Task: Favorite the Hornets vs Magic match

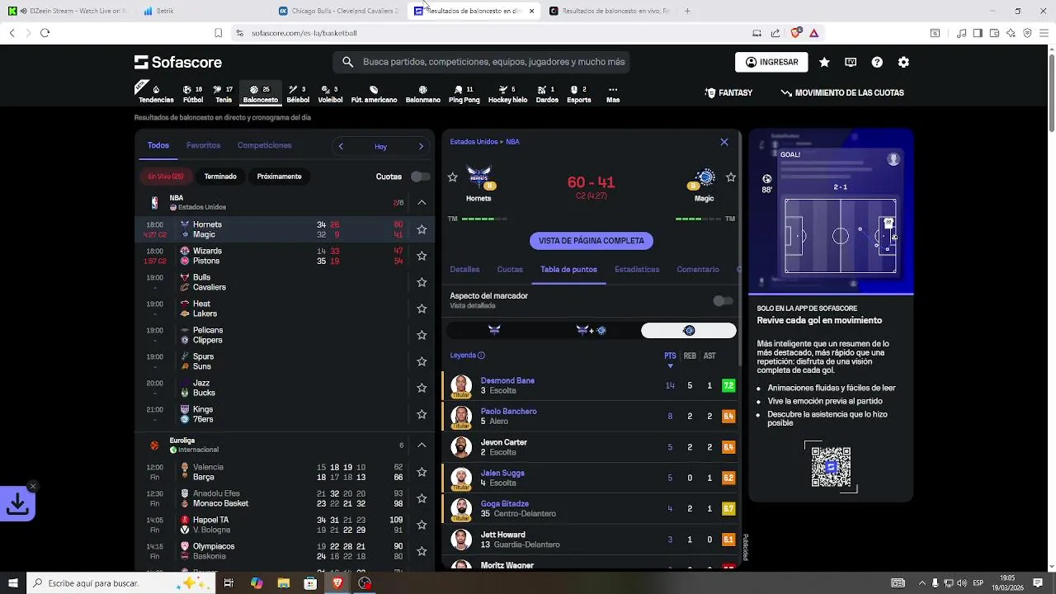Action: pos(422,229)
